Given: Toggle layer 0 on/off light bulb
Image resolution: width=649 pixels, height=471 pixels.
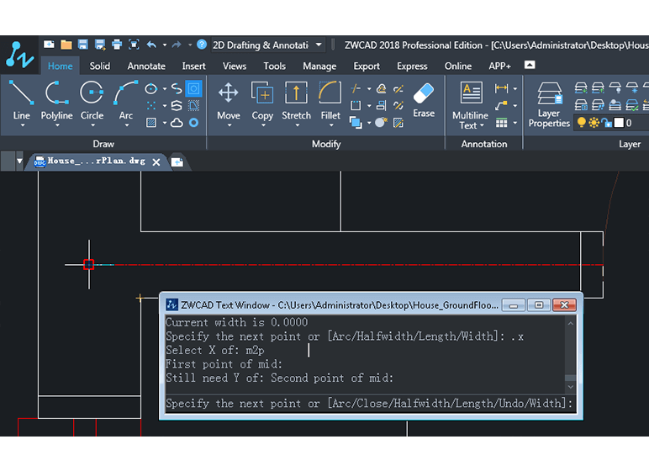Looking at the screenshot, I should (582, 123).
